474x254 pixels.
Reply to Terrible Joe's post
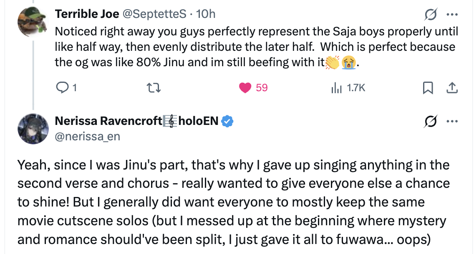pyautogui.click(x=62, y=88)
